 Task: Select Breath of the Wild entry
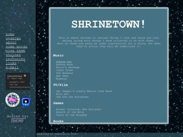[70, 112]
